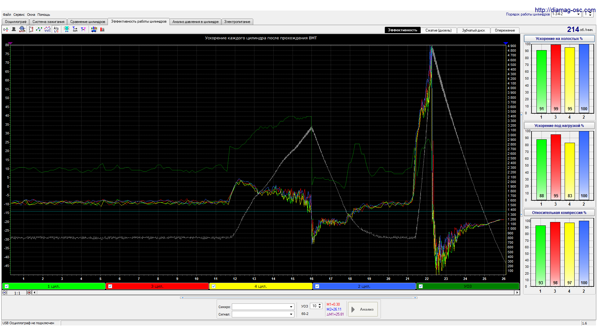
Task: Uncheck the 2 цил. checkbox
Action: [x=317, y=286]
